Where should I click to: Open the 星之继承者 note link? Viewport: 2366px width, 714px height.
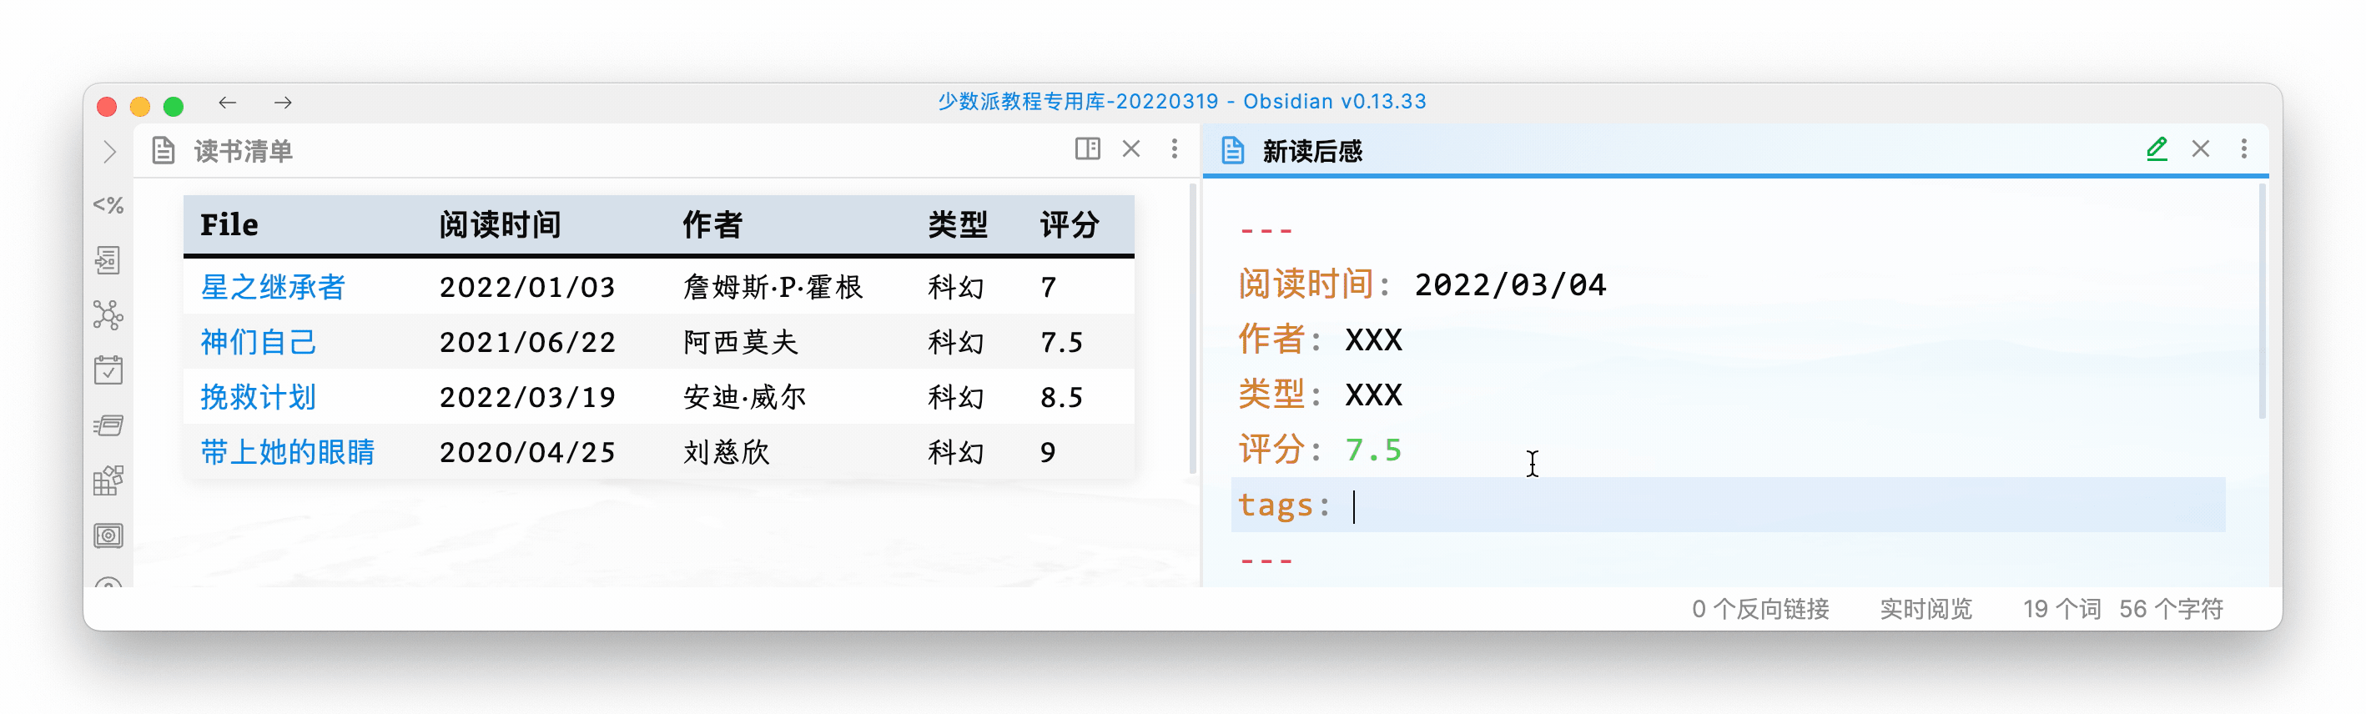point(273,287)
